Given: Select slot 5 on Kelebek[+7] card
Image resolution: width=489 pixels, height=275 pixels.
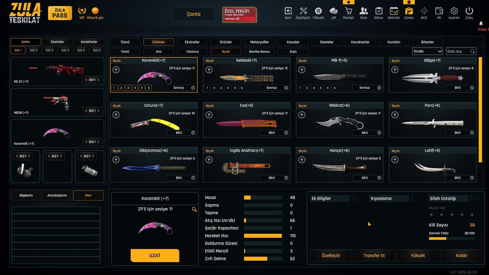Looking at the screenshot, I should (235, 88).
